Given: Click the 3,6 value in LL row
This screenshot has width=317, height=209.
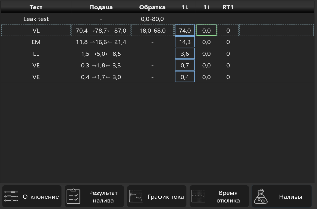Looking at the screenshot, I should pyautogui.click(x=185, y=54).
